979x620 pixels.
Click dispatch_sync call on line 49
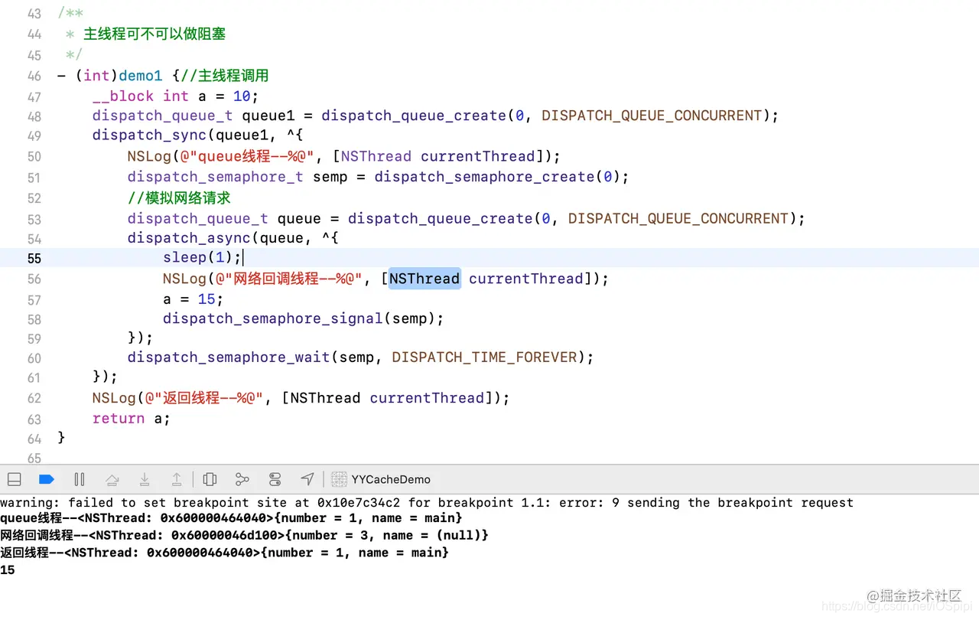(150, 135)
